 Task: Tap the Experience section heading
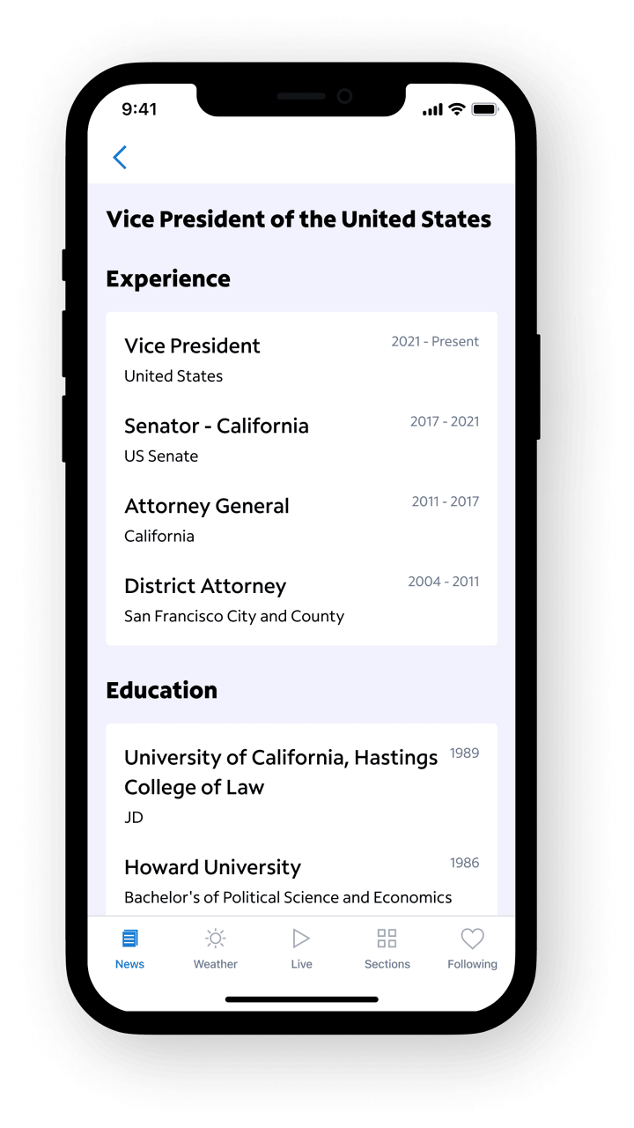[168, 279]
